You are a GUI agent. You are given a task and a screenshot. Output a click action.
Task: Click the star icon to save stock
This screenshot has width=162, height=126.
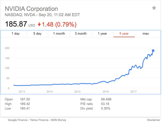pyautogui.click(x=154, y=8)
